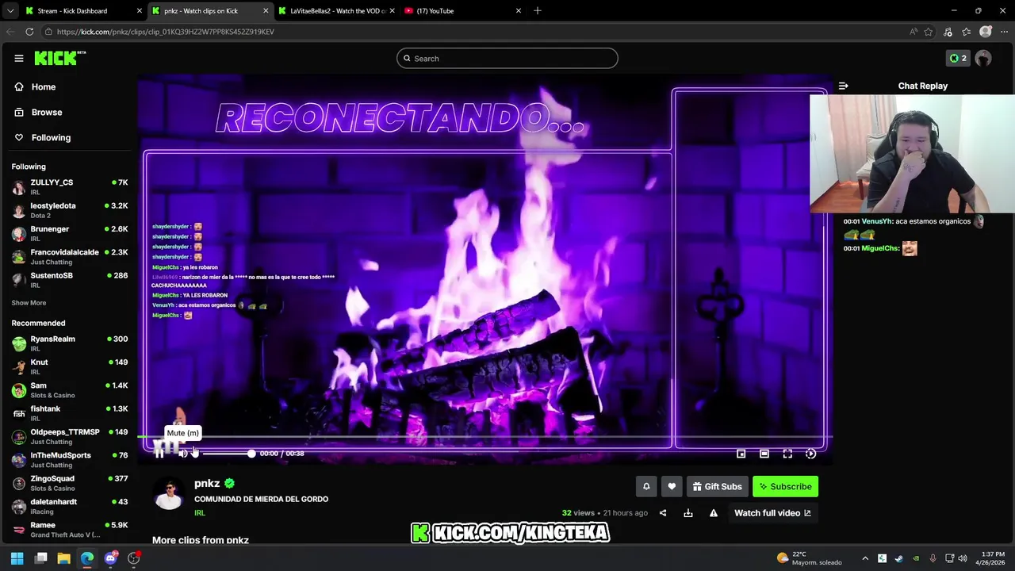1015x571 pixels.
Task: Open Brunenger channel
Action: [69, 233]
